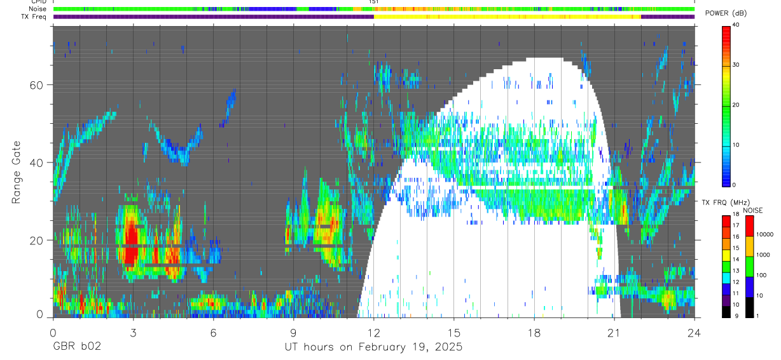Click the horizontal Noise status strip

(374, 9)
